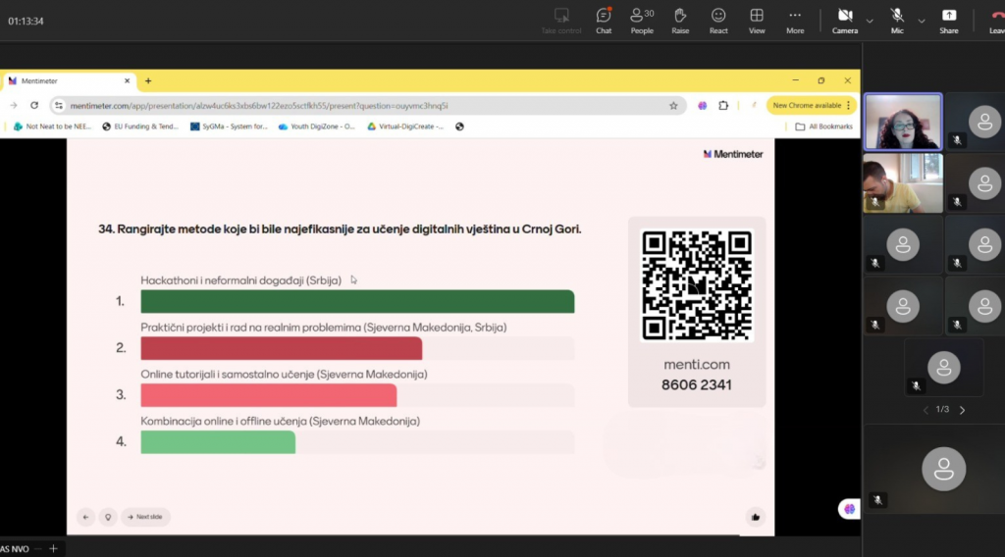1005x557 pixels.
Task: Open the People participants list
Action: pyautogui.click(x=642, y=20)
